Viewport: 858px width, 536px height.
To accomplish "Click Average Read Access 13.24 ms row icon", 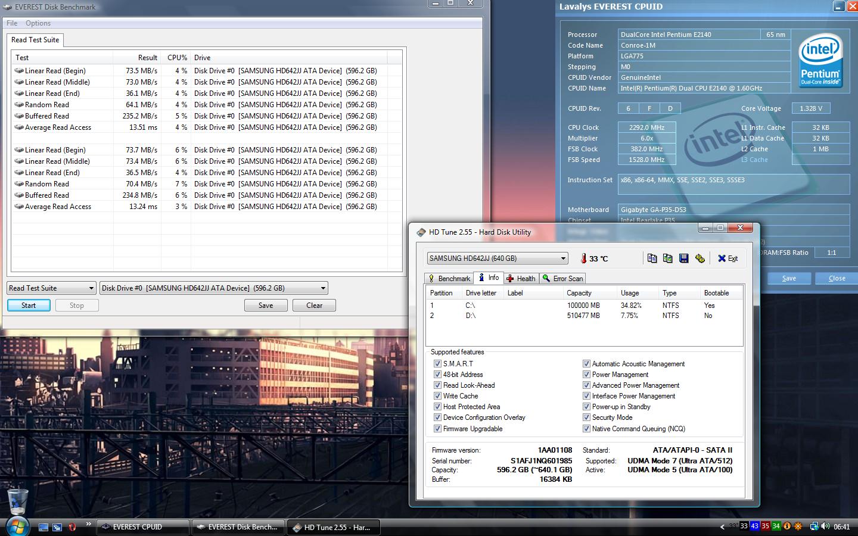I will pos(19,206).
